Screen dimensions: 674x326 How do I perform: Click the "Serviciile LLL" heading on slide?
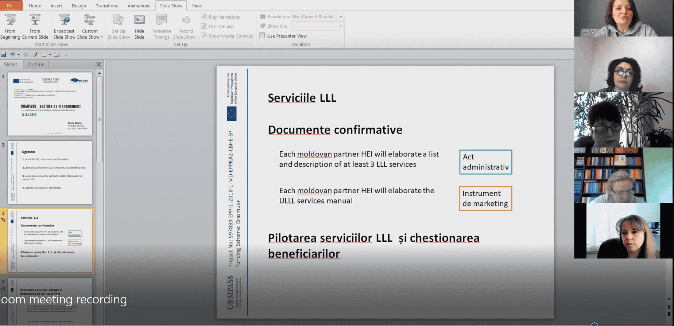pos(302,98)
